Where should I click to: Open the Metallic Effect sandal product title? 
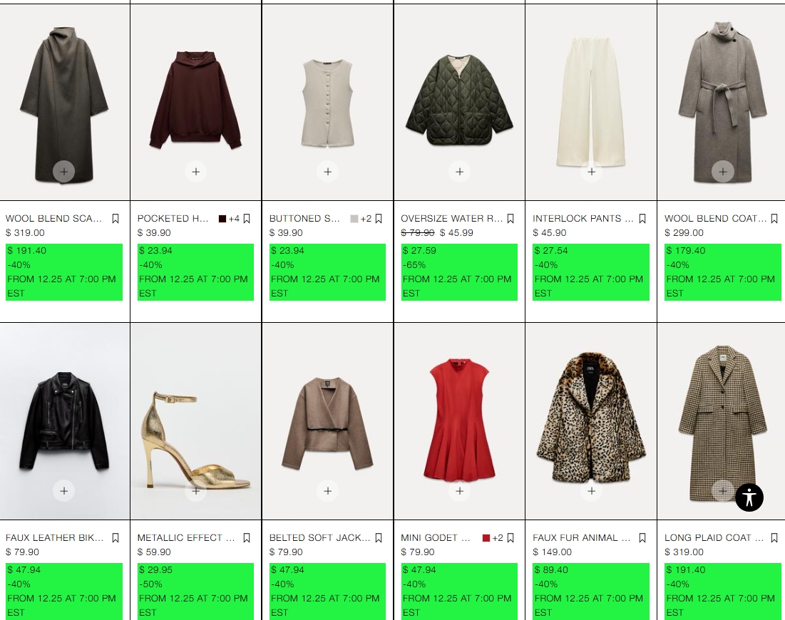pos(186,538)
